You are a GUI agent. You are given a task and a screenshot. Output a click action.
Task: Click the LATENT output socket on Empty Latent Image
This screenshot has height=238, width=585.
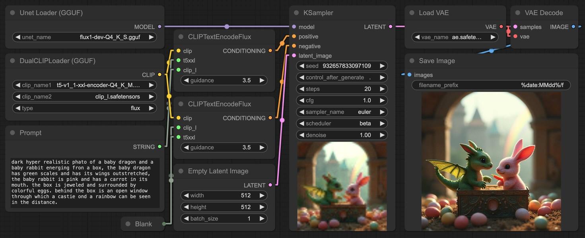click(270, 185)
